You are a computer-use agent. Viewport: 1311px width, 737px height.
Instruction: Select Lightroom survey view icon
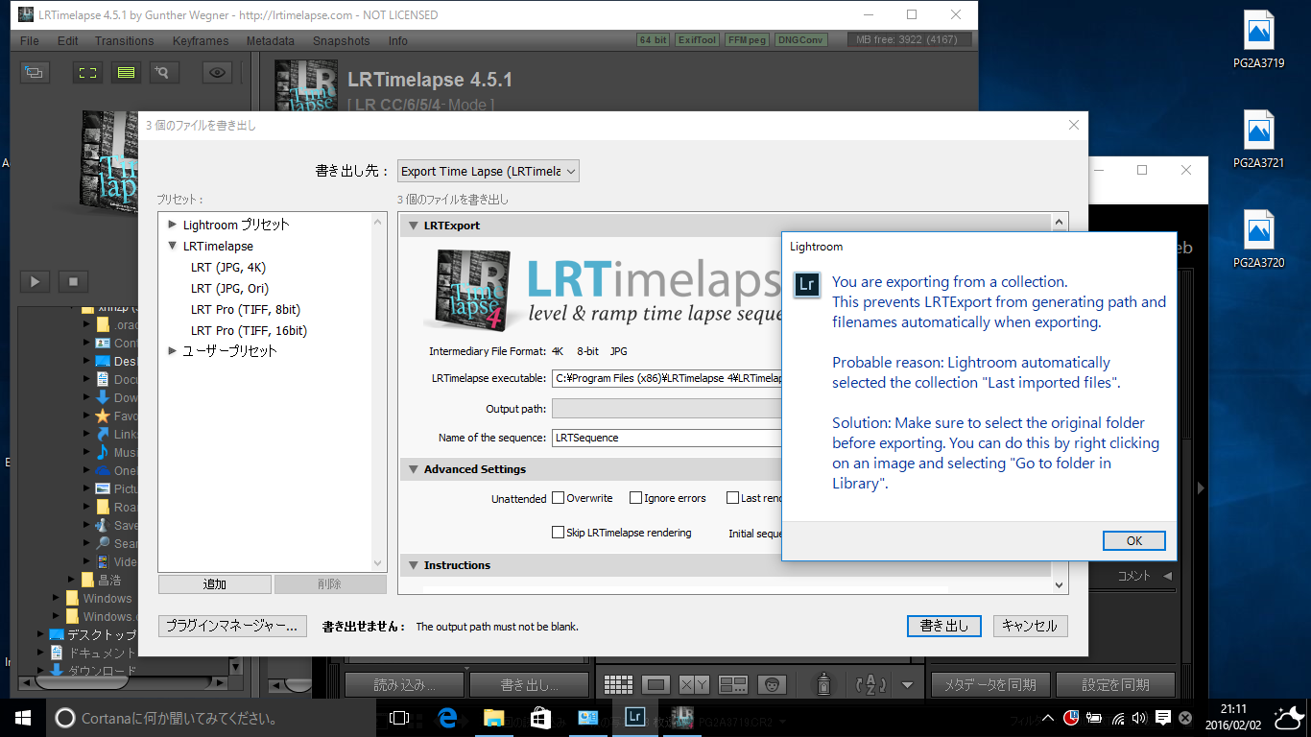pyautogui.click(x=733, y=685)
